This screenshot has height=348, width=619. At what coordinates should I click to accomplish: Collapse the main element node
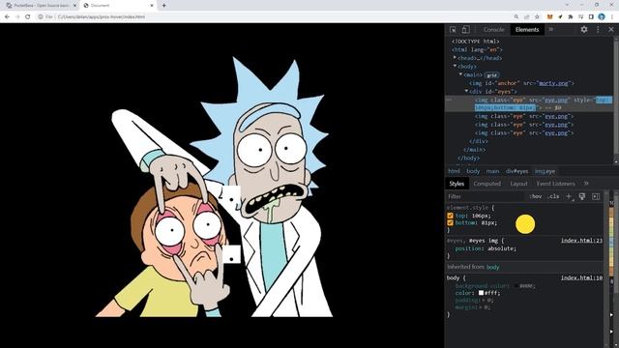coord(460,74)
